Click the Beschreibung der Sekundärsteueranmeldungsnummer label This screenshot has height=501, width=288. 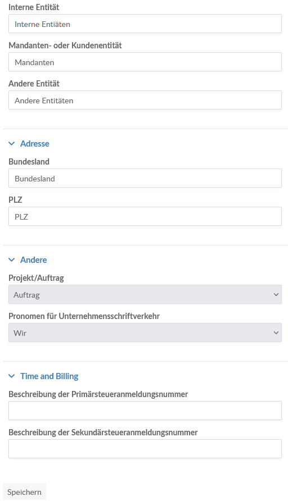103,432
